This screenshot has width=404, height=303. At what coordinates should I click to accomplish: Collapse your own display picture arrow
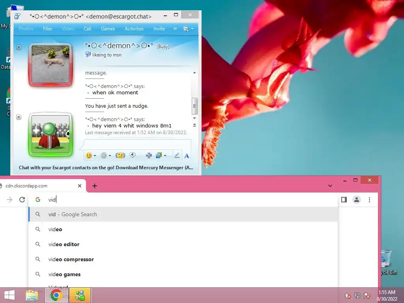pyautogui.click(x=19, y=117)
